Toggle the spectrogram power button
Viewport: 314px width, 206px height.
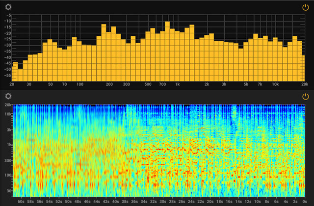pos(305,97)
